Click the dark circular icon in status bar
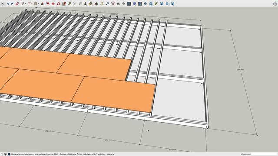 [x=9, y=154]
